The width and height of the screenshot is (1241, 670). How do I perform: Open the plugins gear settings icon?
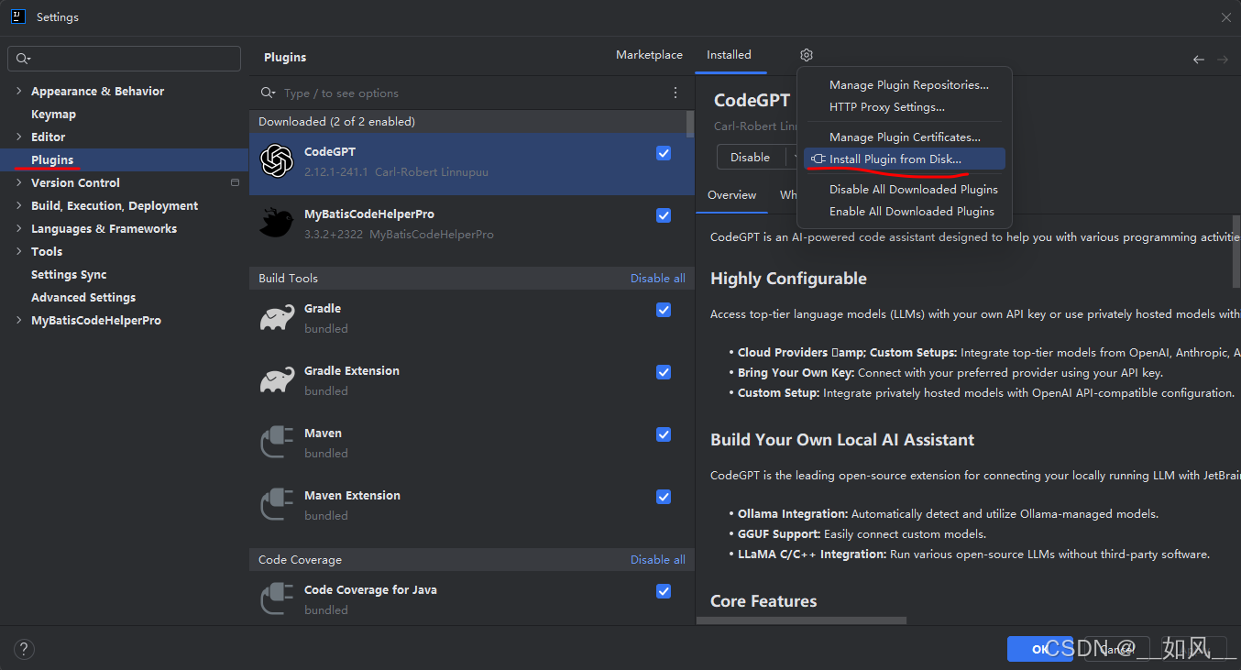coord(807,55)
